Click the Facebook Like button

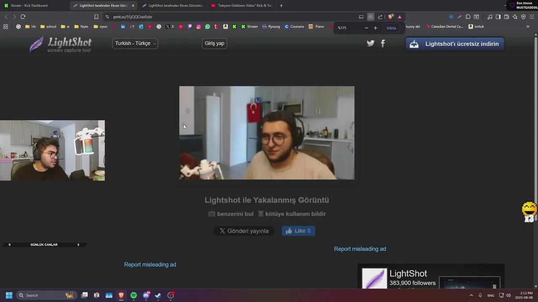coord(298,231)
